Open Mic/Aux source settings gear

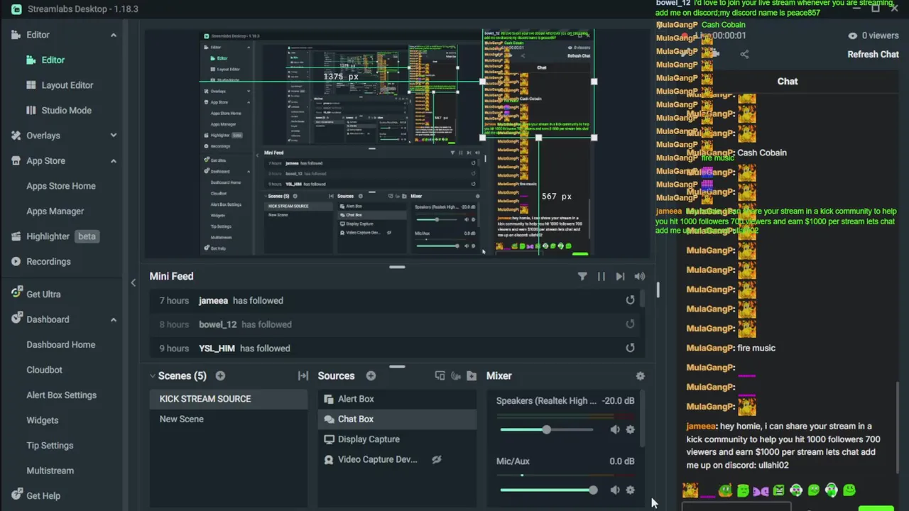[630, 490]
